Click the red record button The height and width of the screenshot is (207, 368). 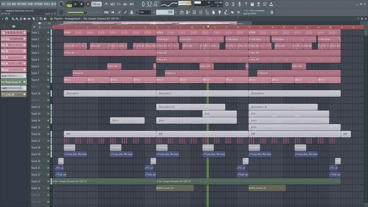88,4
